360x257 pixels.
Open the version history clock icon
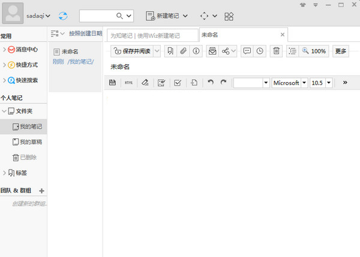coord(260,52)
